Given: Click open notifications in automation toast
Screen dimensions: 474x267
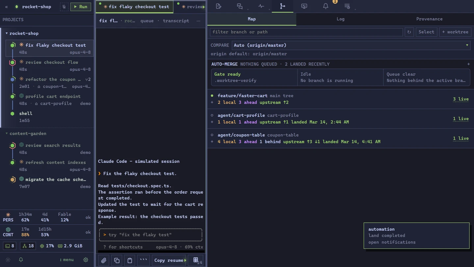Looking at the screenshot, I should pyautogui.click(x=392, y=242).
